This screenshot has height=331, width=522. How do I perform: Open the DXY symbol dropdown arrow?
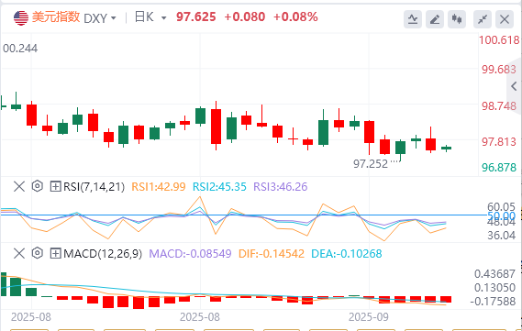[114, 18]
